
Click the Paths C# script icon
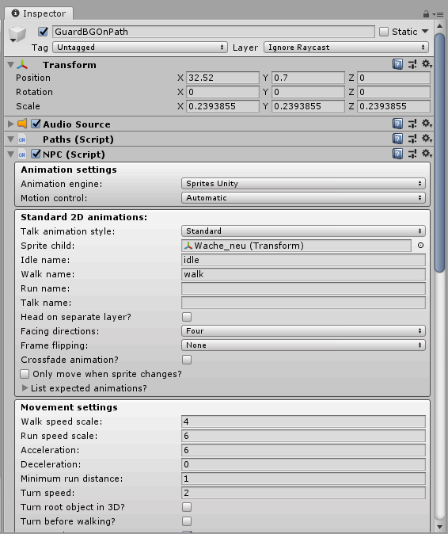tap(22, 139)
